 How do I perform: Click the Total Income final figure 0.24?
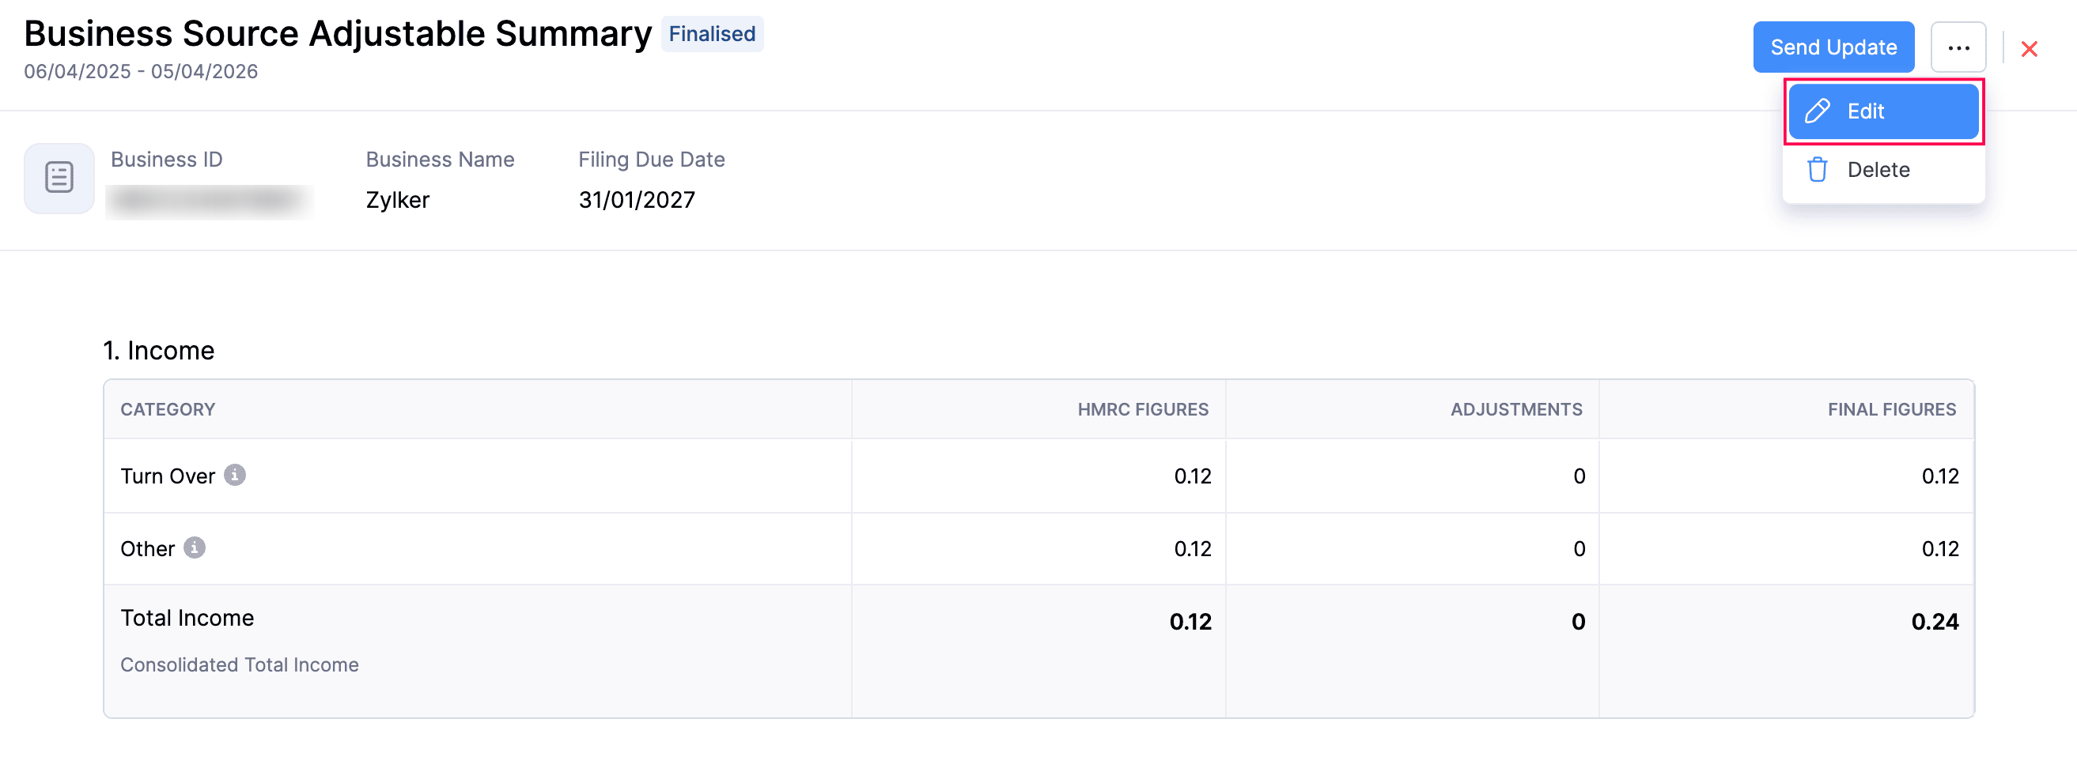tap(1935, 622)
